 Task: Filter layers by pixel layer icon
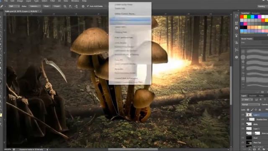(x=256, y=99)
